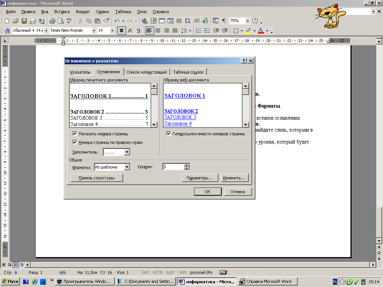Uncheck 'Показать номера страниц' checkbox
The width and height of the screenshot is (383, 287).
click(x=75, y=134)
